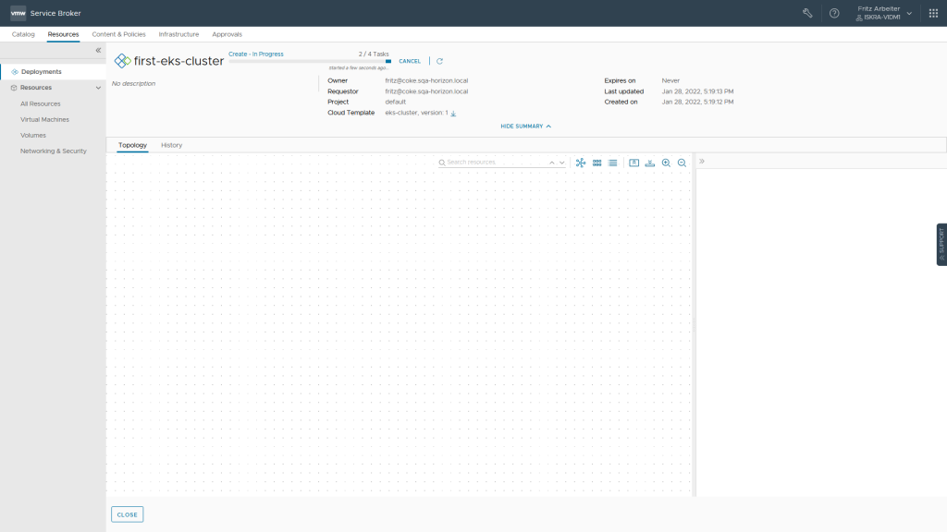Zoom in on the topology canvas
The height and width of the screenshot is (532, 947).
666,163
